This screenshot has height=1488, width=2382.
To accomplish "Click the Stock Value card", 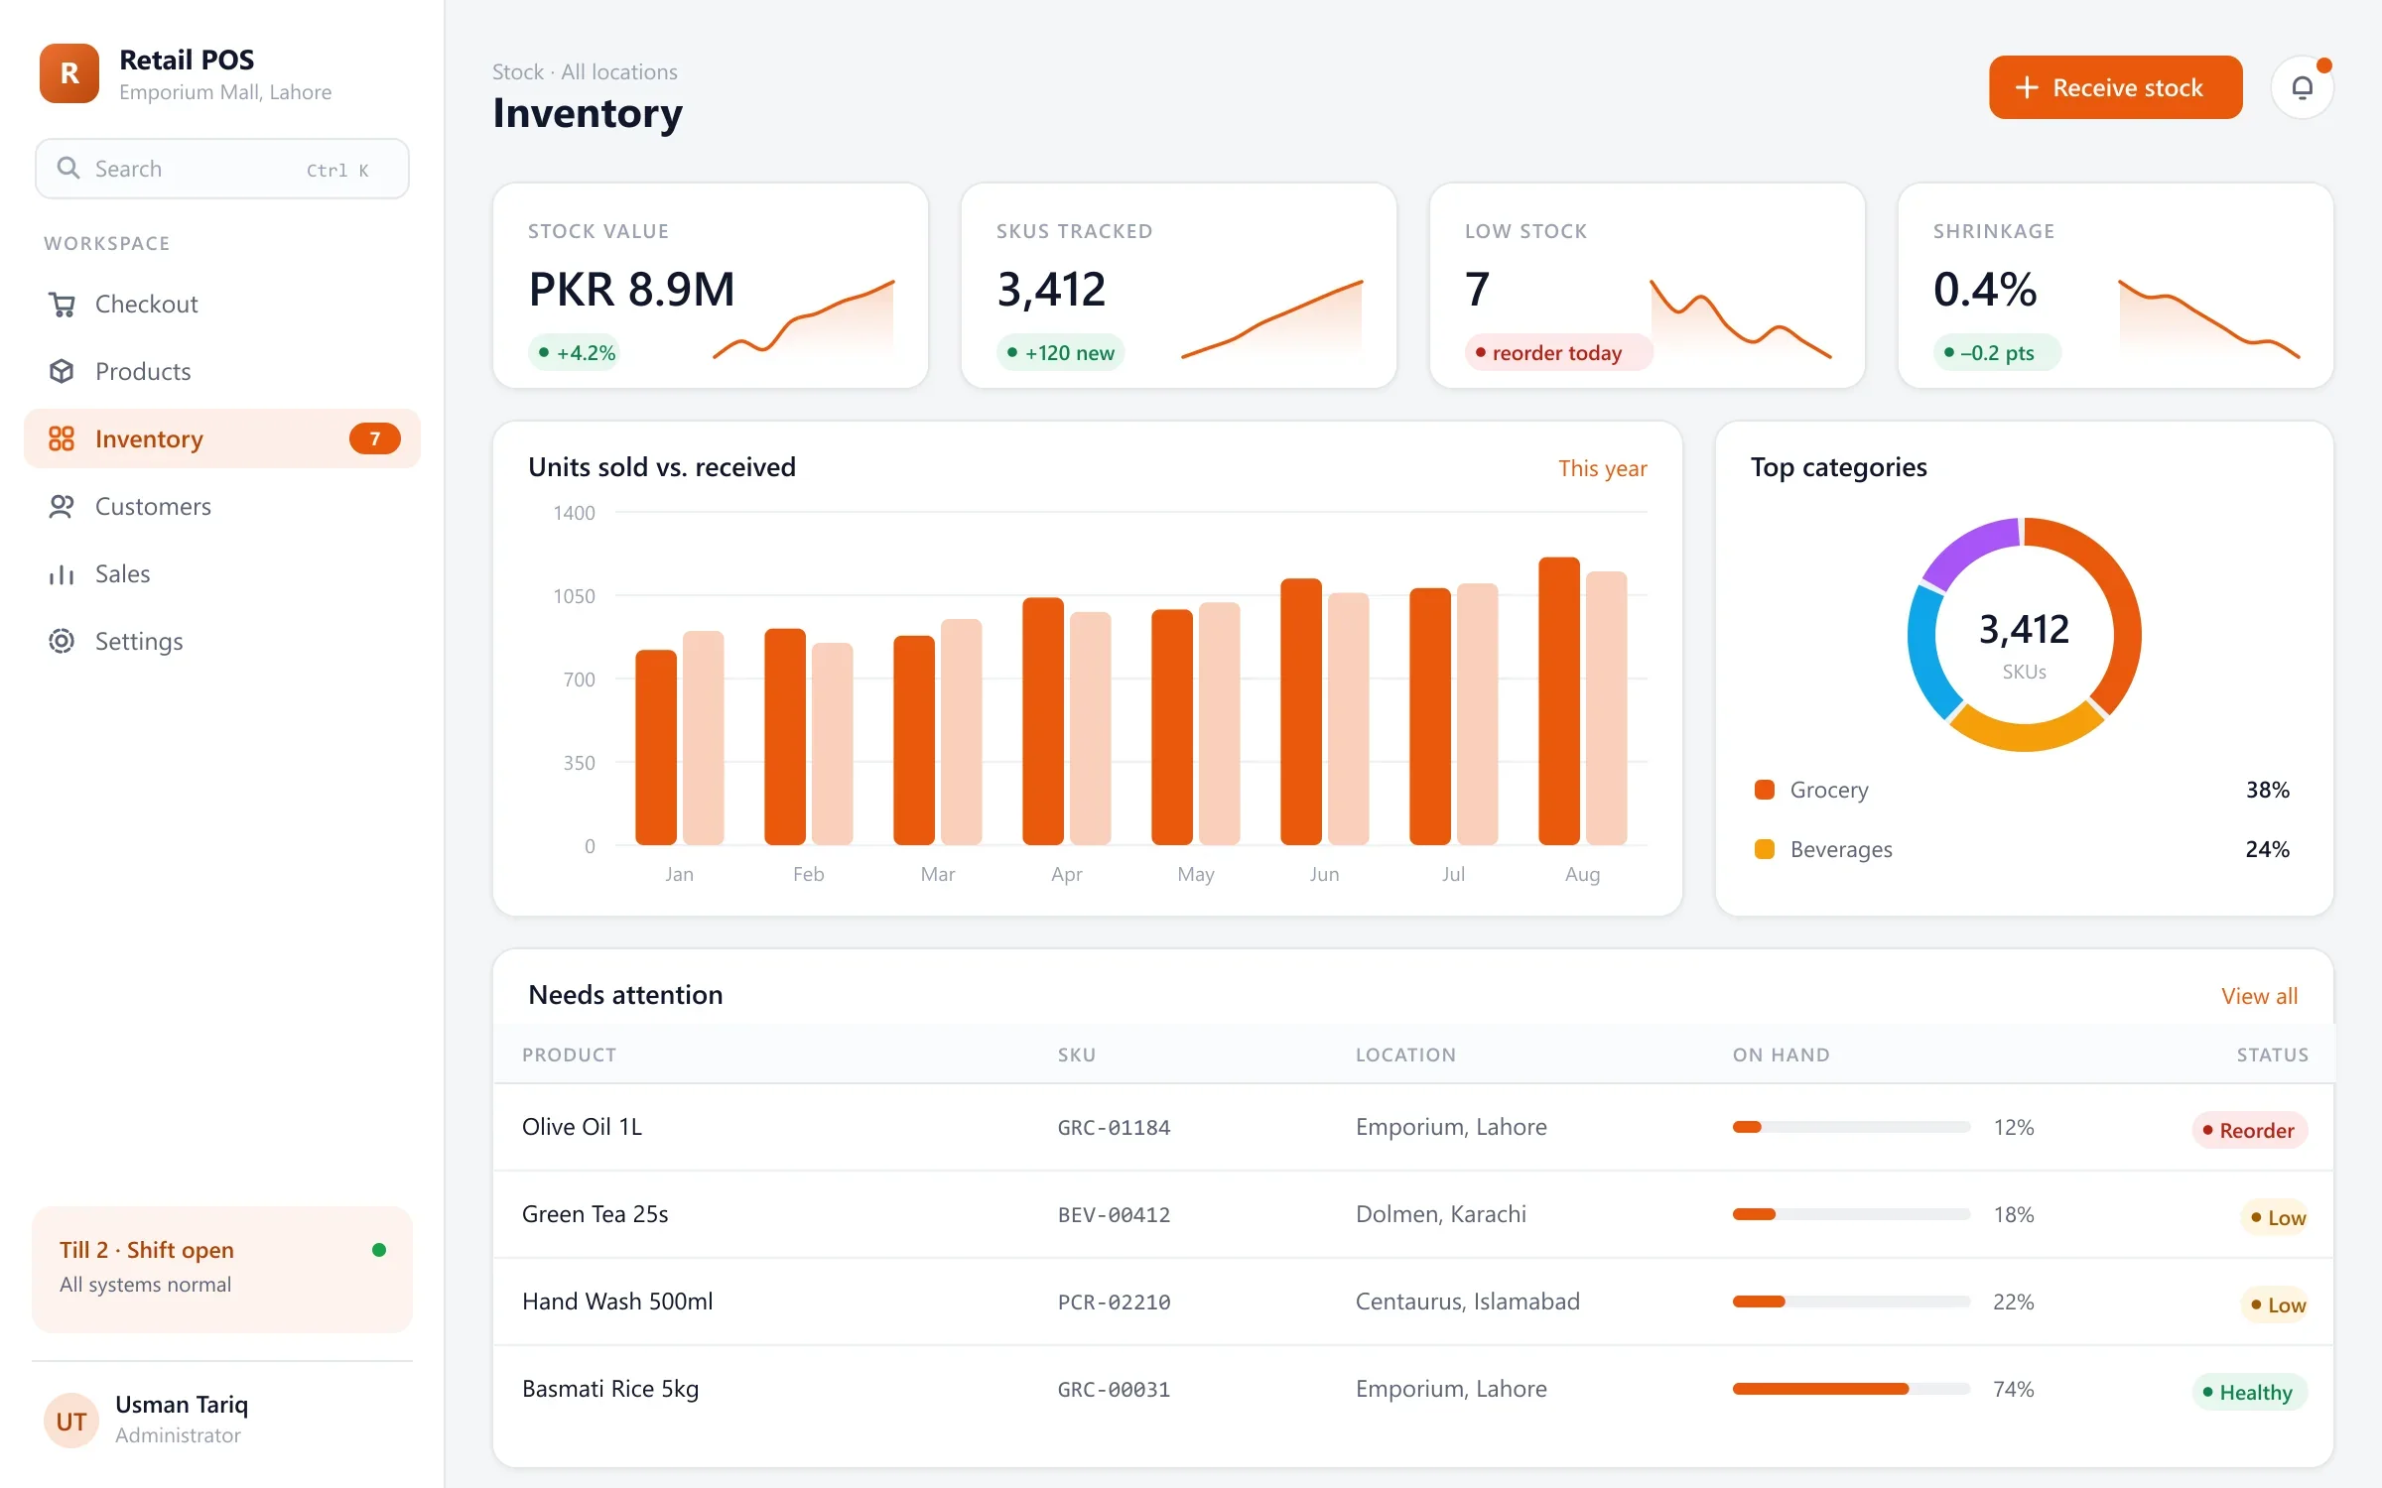I will [x=711, y=286].
